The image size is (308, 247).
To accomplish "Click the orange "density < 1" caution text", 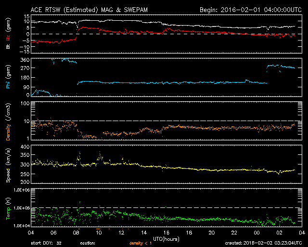I will click(141, 243).
